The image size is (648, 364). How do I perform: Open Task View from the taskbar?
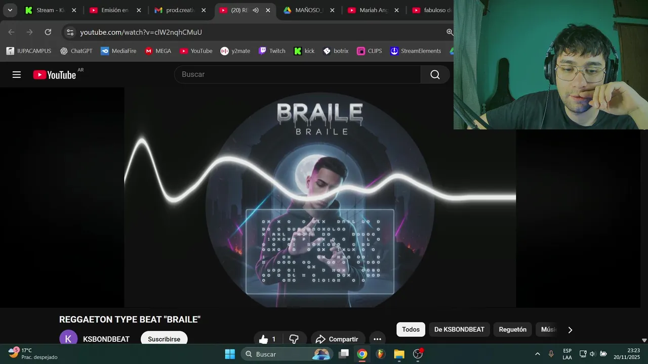point(344,354)
